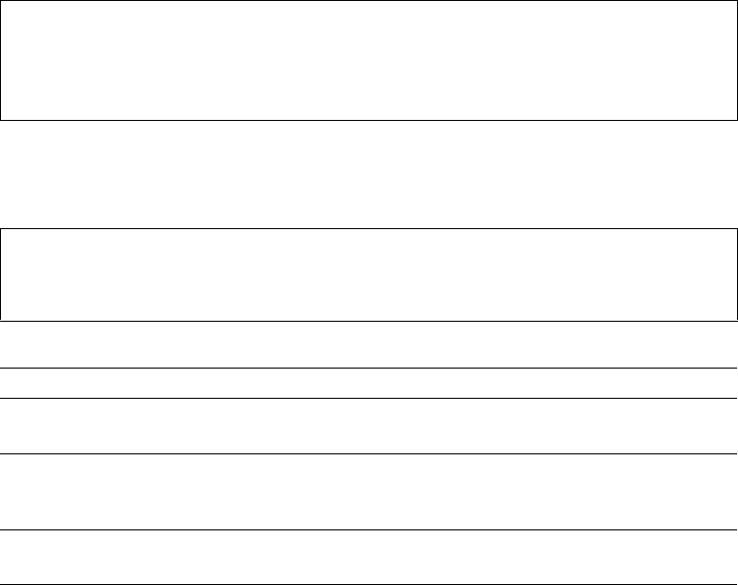Click inside the top empty bordered box
The width and height of the screenshot is (738, 585).
[x=369, y=60]
